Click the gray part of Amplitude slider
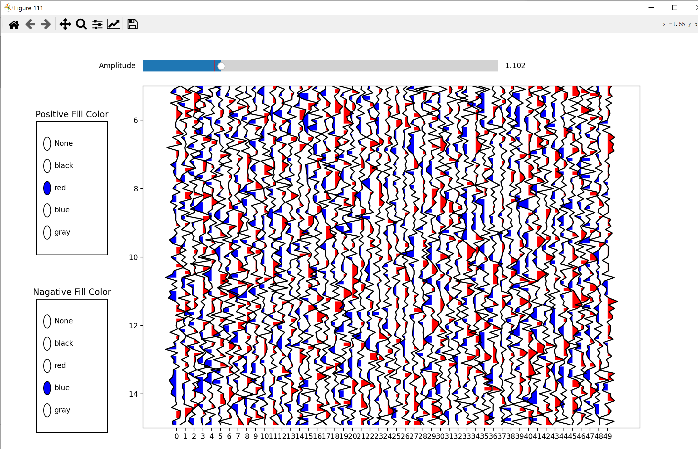Image resolution: width=698 pixels, height=449 pixels. click(359, 66)
